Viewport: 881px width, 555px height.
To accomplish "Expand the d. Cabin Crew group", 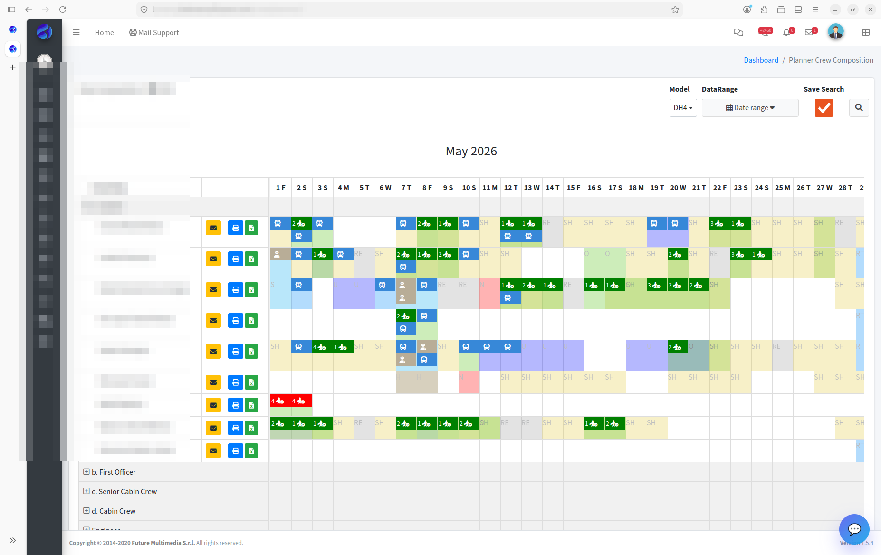I will (86, 511).
